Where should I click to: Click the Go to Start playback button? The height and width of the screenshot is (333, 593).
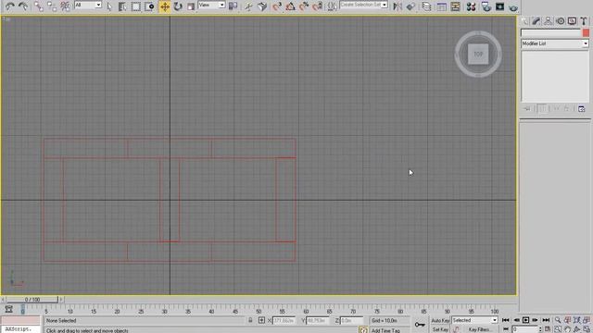coord(506,320)
